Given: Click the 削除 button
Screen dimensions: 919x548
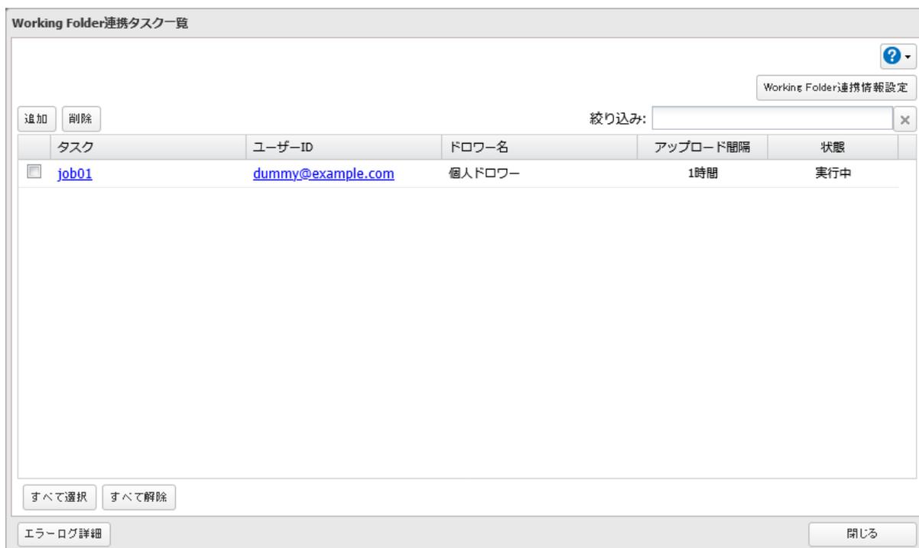Looking at the screenshot, I should (x=82, y=119).
